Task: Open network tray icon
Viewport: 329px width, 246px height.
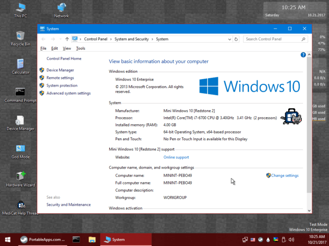Action: coord(245,240)
